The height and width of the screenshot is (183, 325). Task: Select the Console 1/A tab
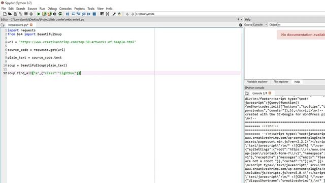(x=259, y=93)
